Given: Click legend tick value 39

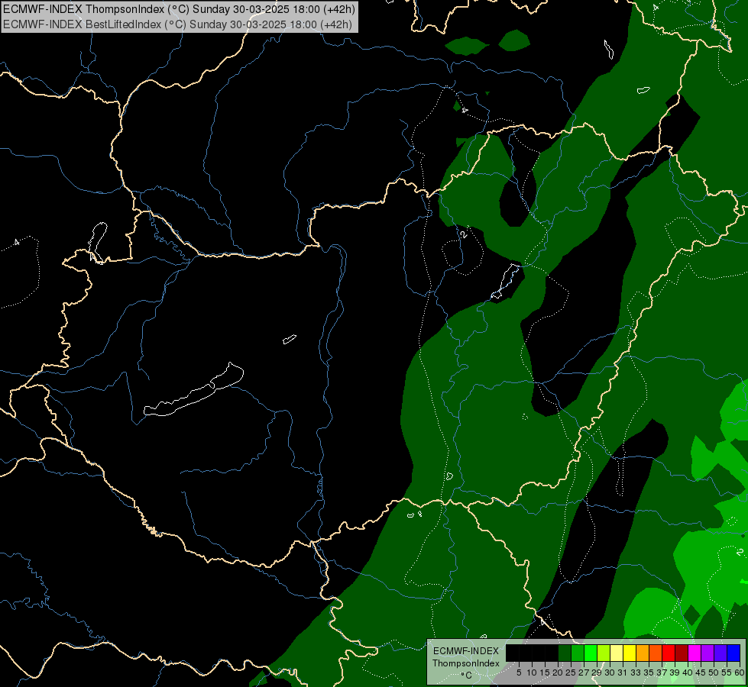Looking at the screenshot, I should 675,672.
